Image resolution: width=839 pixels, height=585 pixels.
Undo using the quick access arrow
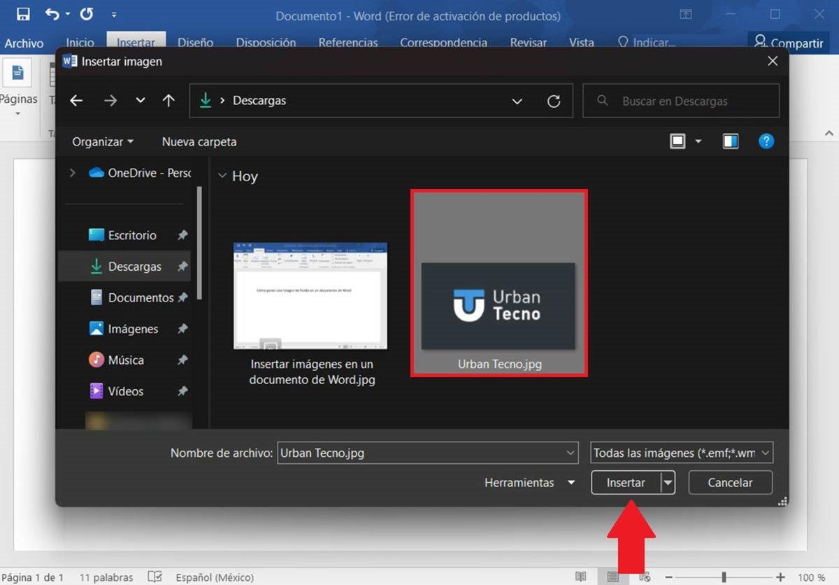[x=52, y=14]
